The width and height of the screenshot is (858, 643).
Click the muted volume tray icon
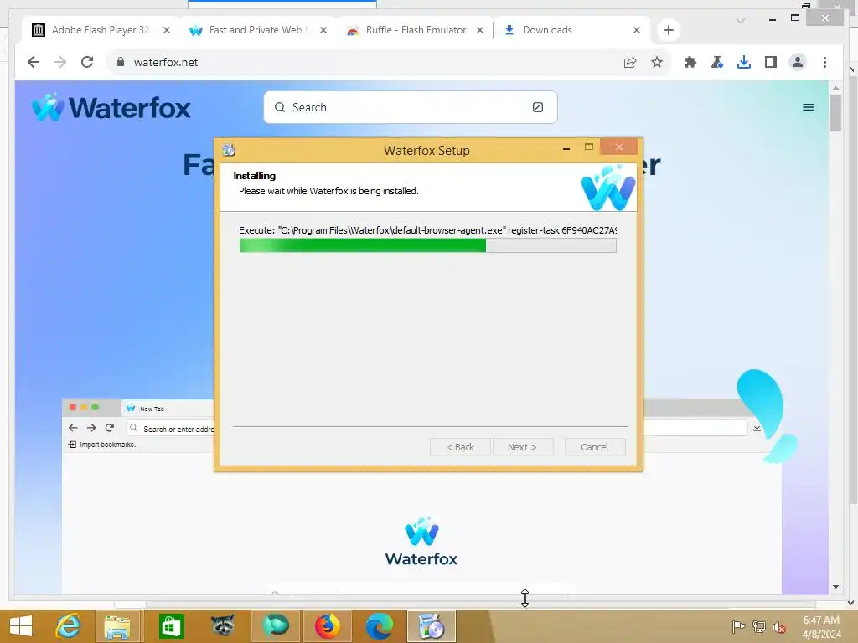tap(779, 627)
